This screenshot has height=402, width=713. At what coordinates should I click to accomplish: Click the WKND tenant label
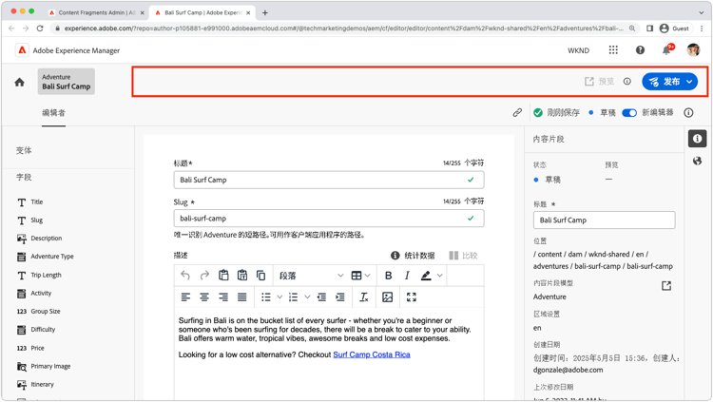[x=578, y=50]
